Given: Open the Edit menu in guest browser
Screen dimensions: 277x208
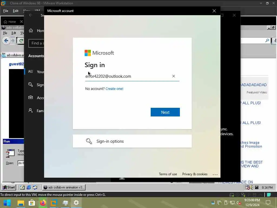Looking at the screenshot, I should (x=14, y=33).
